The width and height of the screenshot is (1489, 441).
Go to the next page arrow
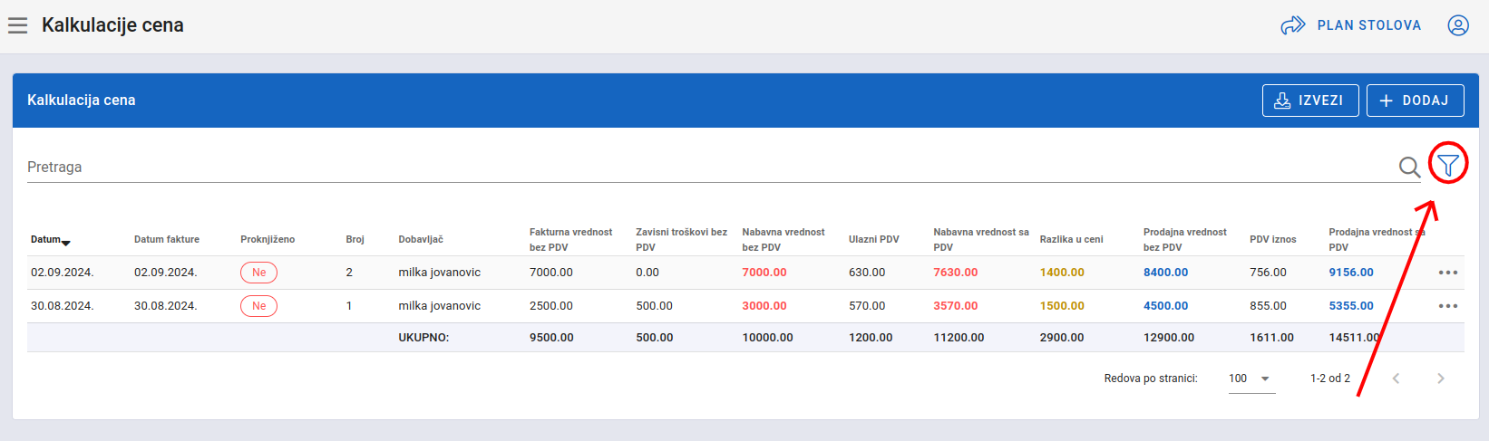[1440, 379]
